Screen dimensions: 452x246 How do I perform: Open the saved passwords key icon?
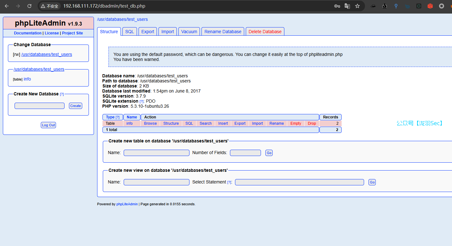click(x=337, y=6)
